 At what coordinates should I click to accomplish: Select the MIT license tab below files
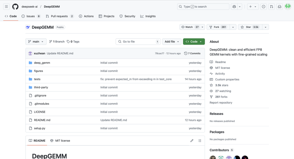60,141
